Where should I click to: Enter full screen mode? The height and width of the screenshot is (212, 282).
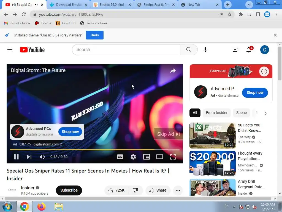pos(173,157)
